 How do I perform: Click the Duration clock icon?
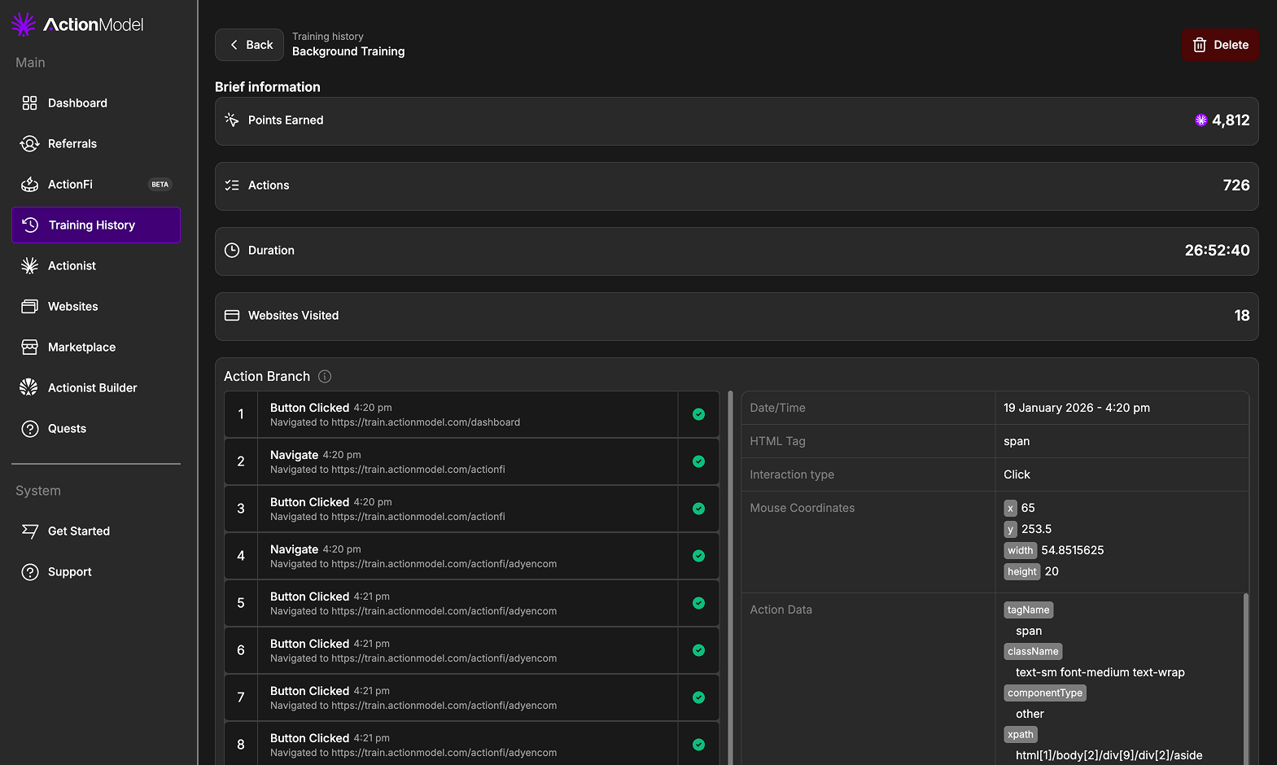(232, 250)
